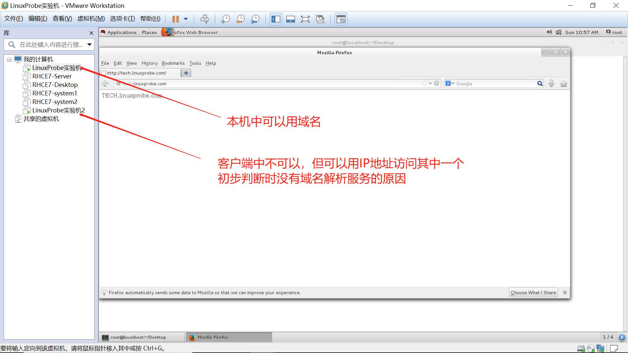Viewport: 628px width, 353px height.
Task: Click the GNOME network status icon
Action: click(x=559, y=32)
